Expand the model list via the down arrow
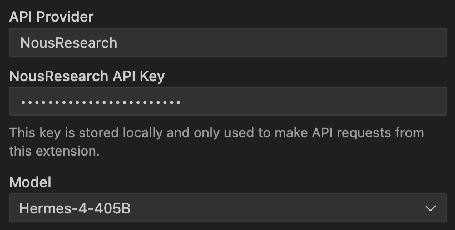Image resolution: width=455 pixels, height=230 pixels. [x=430, y=208]
